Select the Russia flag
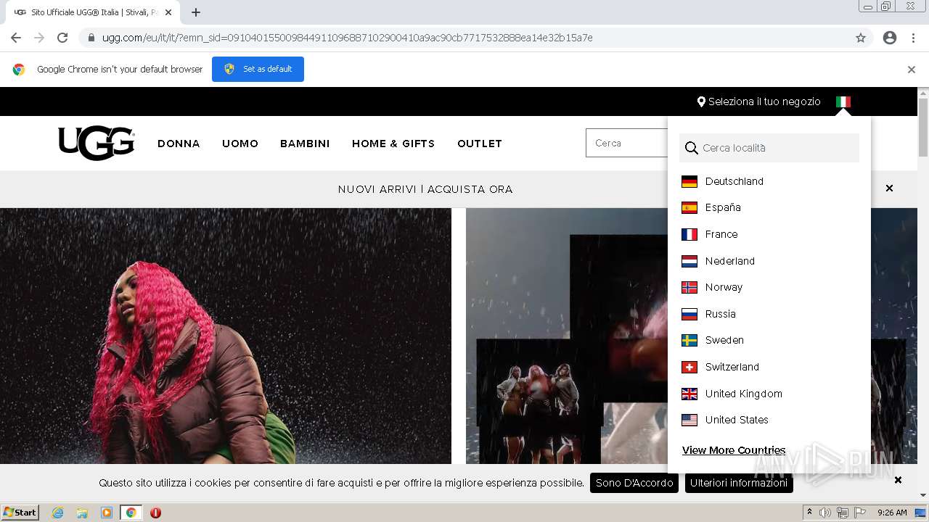Image resolution: width=929 pixels, height=522 pixels. click(689, 314)
